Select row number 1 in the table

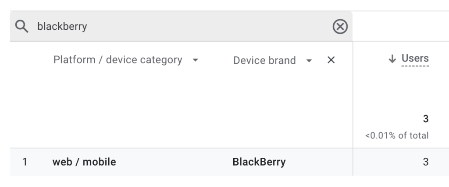point(25,162)
